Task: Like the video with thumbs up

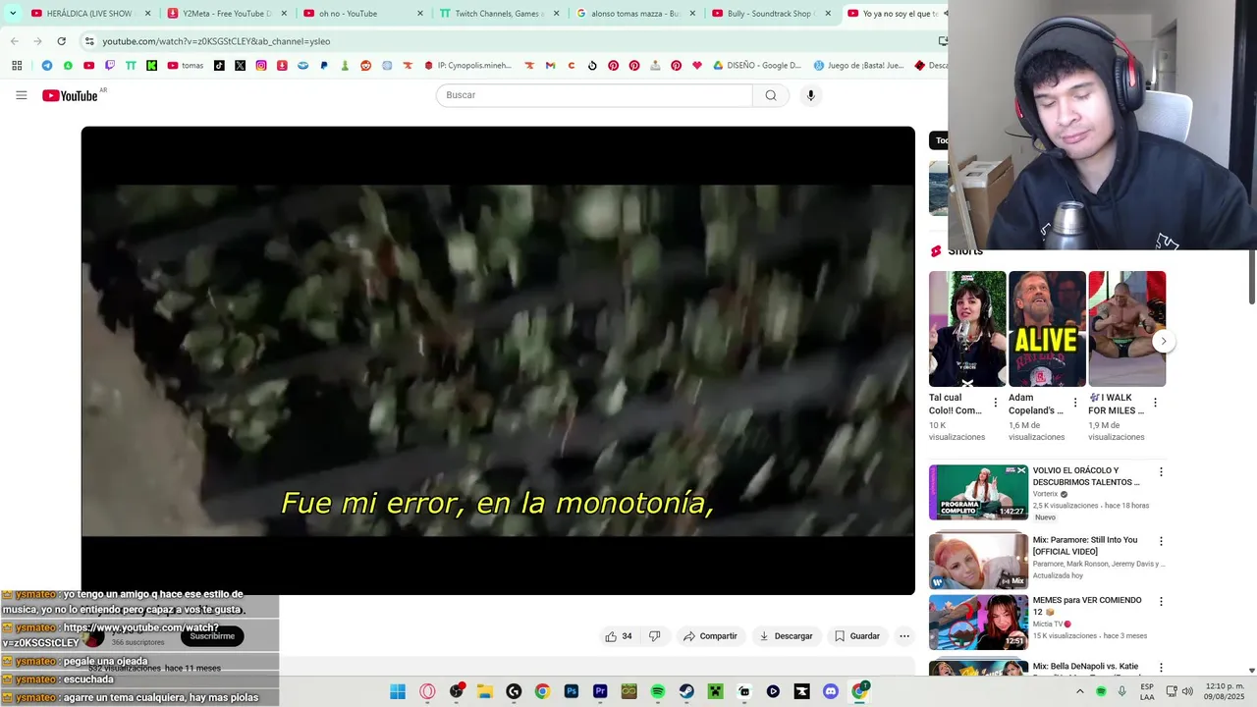Action: click(x=618, y=636)
